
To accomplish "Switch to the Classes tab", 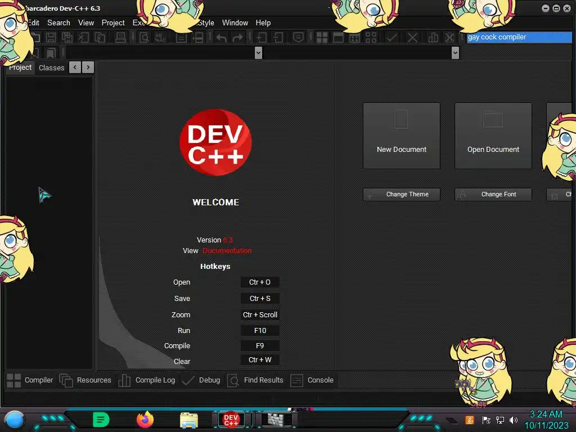I will point(51,67).
